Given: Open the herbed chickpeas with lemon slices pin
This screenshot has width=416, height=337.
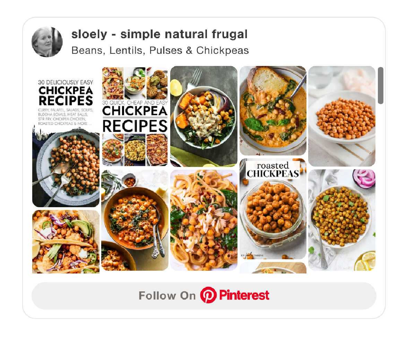Looking at the screenshot, I should click(x=342, y=220).
